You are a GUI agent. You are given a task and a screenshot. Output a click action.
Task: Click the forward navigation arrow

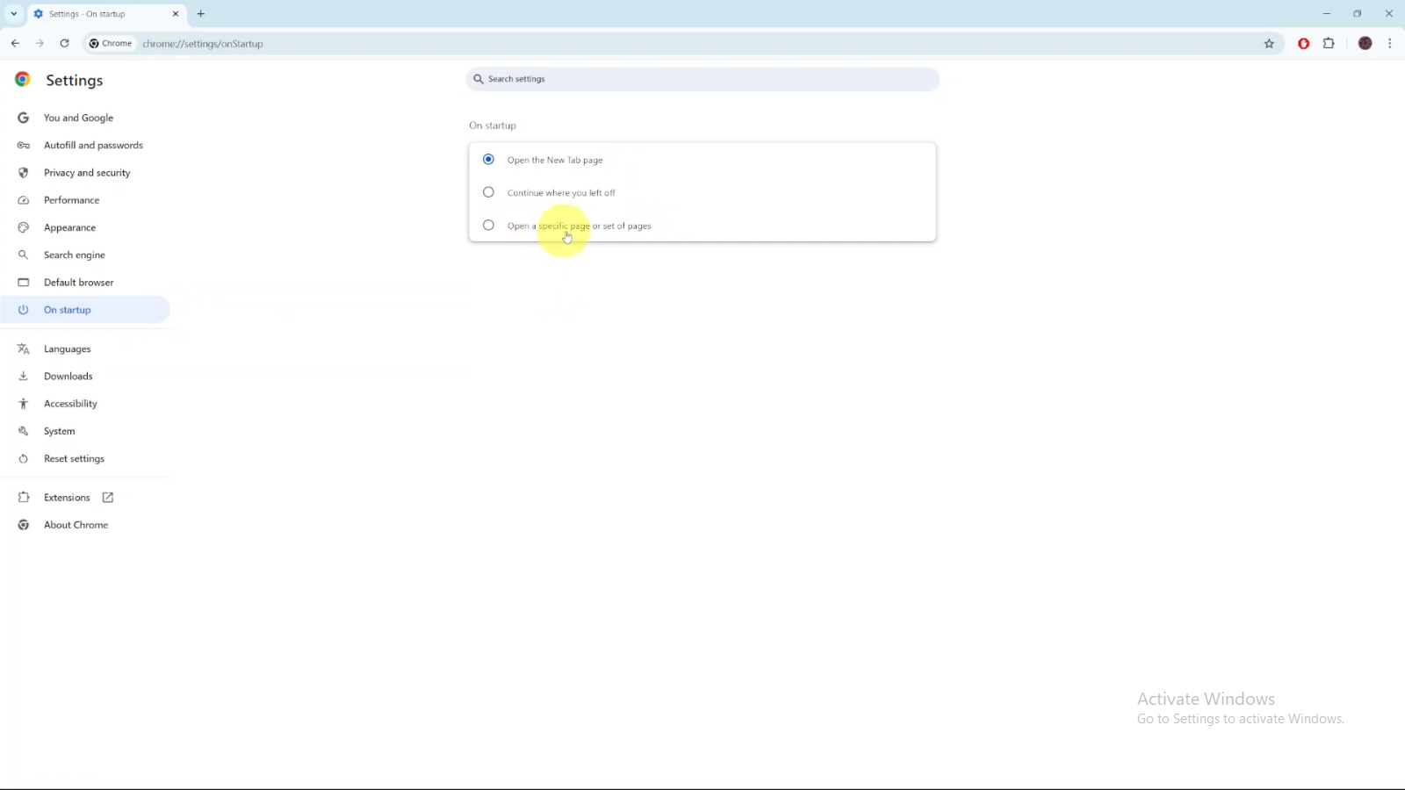pyautogui.click(x=40, y=43)
